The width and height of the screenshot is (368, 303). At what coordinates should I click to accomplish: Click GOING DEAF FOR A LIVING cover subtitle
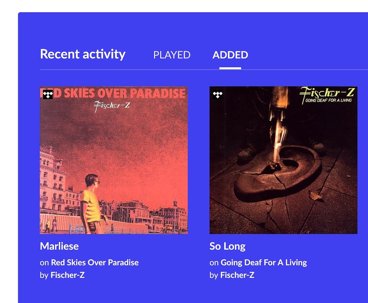[x=328, y=101]
